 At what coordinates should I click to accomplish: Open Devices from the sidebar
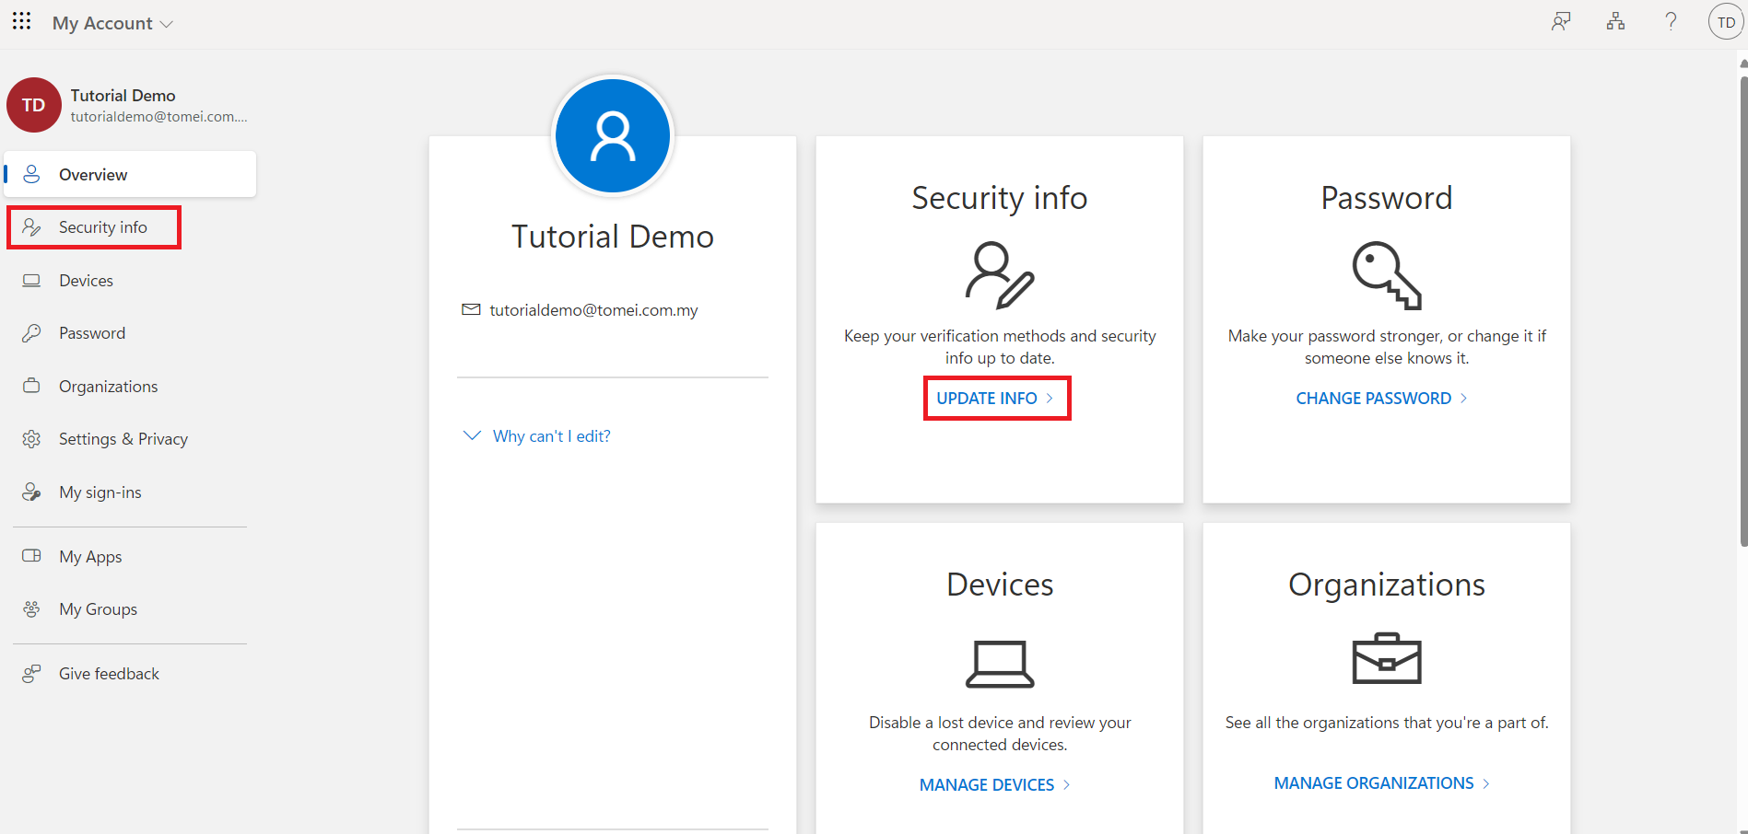(86, 281)
